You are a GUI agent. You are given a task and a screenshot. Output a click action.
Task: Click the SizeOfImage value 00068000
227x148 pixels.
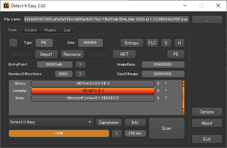click(x=163, y=74)
